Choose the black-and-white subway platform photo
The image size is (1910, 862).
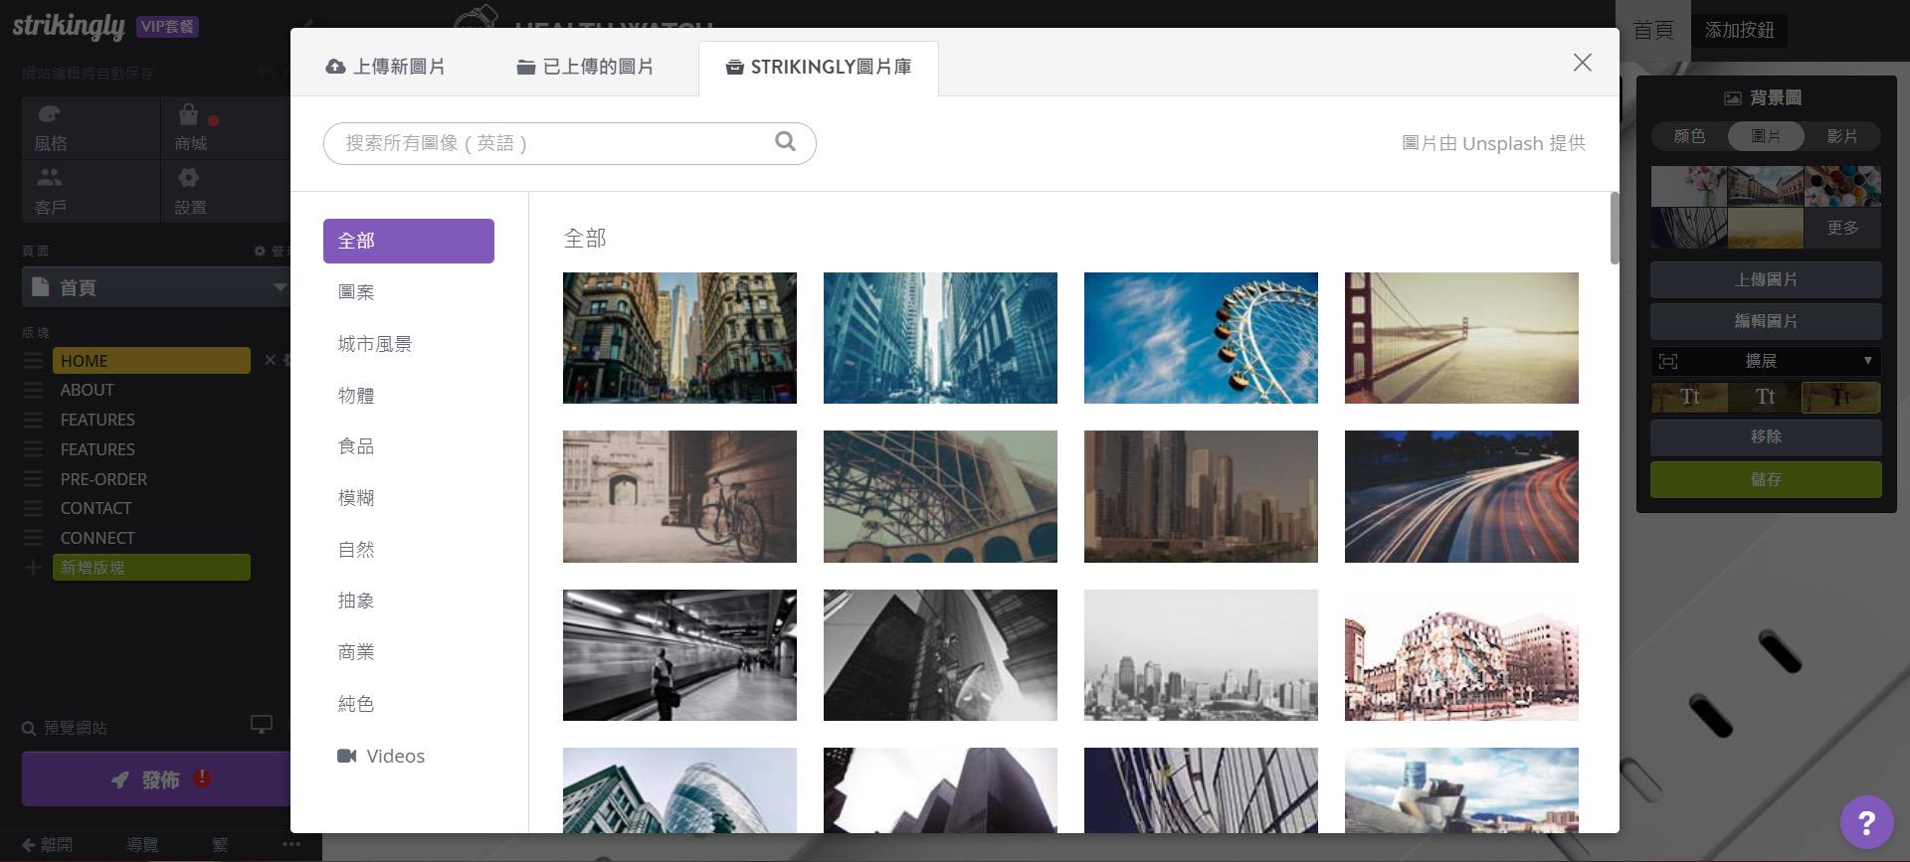point(679,655)
